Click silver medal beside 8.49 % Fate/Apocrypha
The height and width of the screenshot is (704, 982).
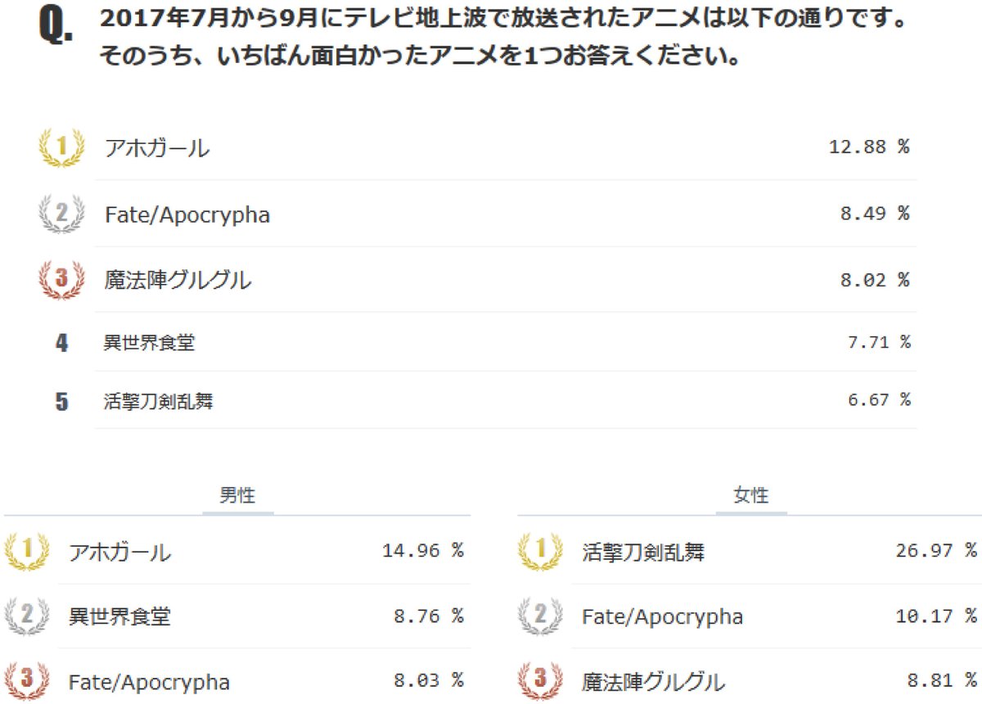(x=61, y=214)
